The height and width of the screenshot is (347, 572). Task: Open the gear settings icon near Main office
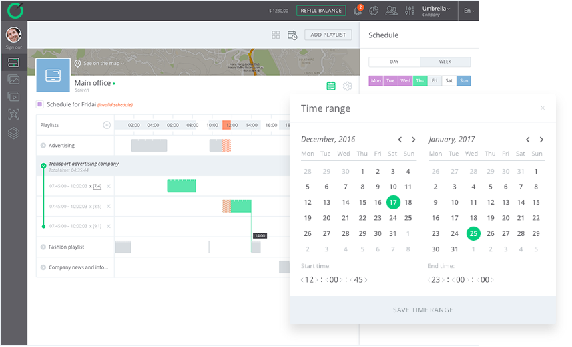coord(348,86)
